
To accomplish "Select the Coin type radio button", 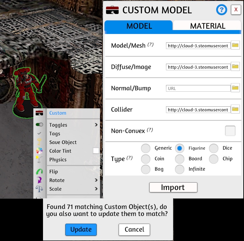I will pyautogui.click(x=145, y=159).
